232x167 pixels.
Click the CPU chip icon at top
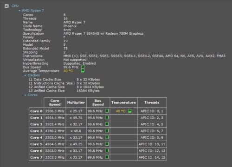tap(6, 6)
